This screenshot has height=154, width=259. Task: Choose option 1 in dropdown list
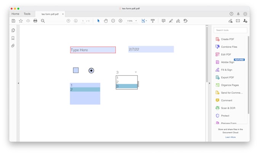point(126,78)
